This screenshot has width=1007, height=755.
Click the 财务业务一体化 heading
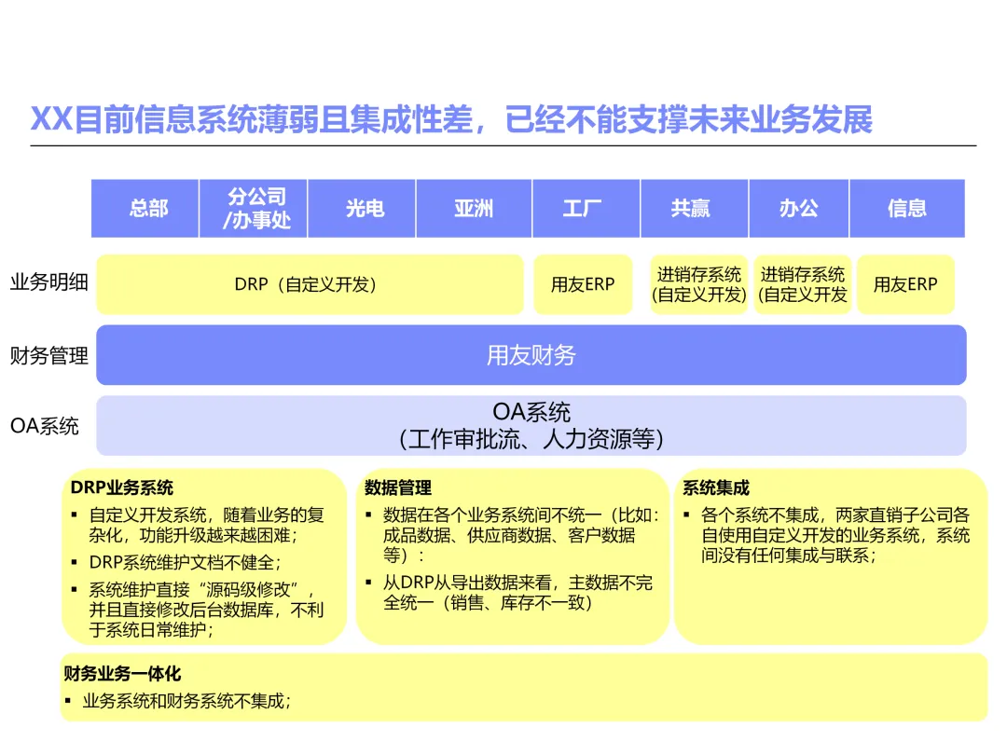[x=122, y=674]
